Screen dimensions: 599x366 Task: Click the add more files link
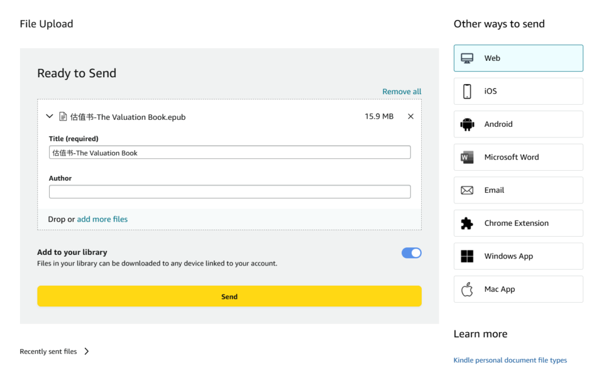(102, 219)
